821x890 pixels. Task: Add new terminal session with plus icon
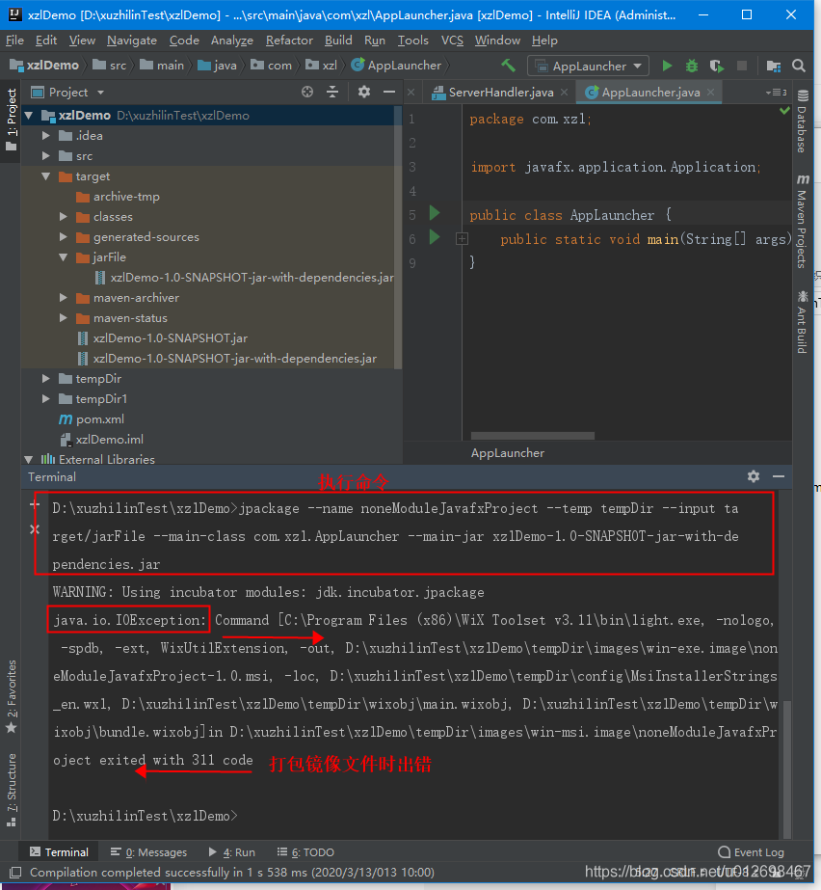pyautogui.click(x=35, y=504)
